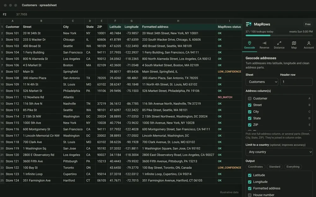
Task: Select latitude cell 34.1184
Action: [x=115, y=155]
